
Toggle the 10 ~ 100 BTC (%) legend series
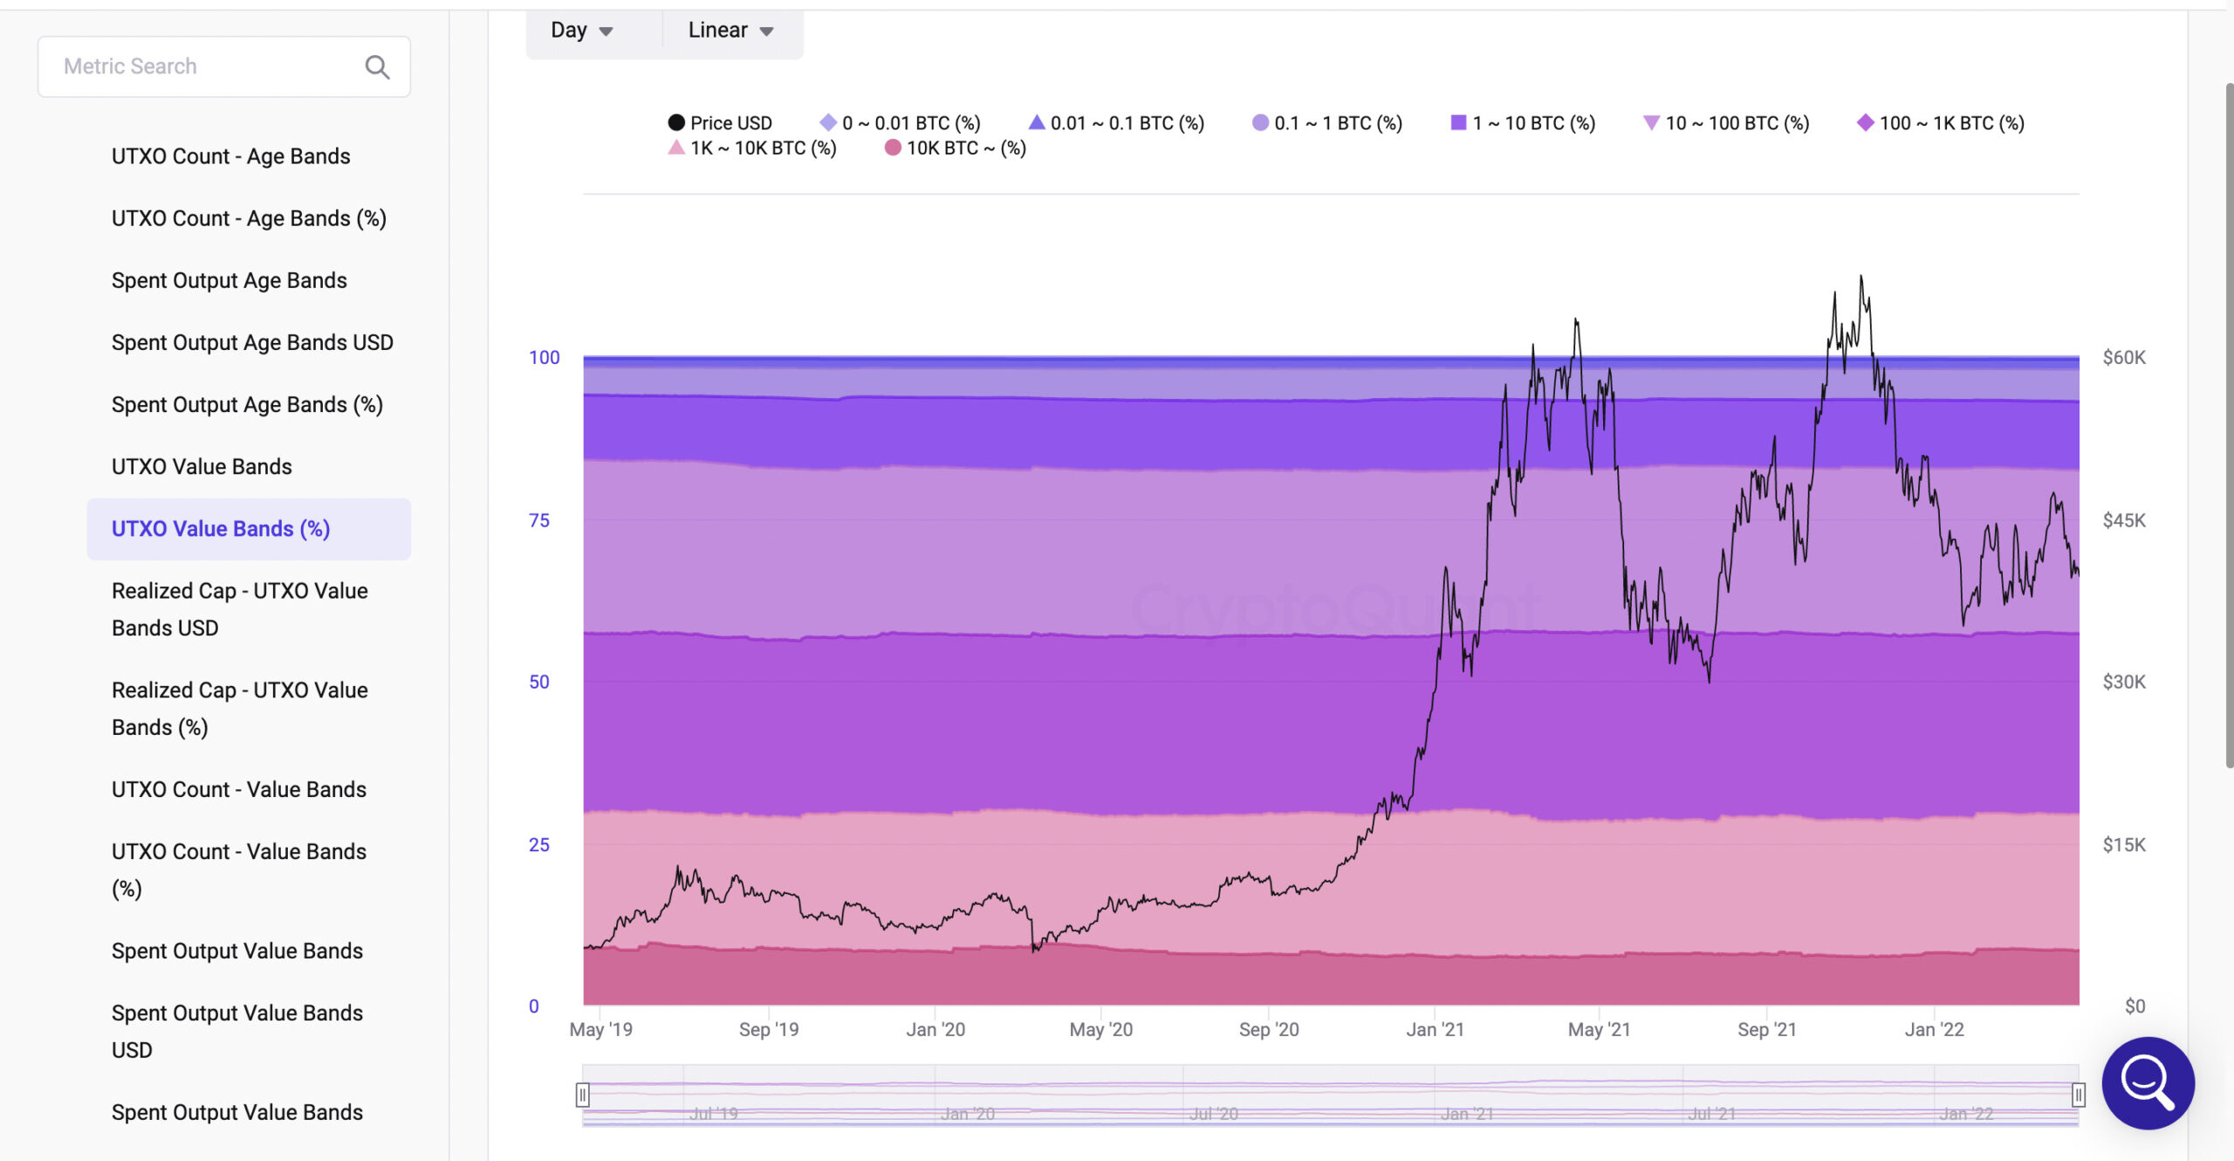(1726, 123)
